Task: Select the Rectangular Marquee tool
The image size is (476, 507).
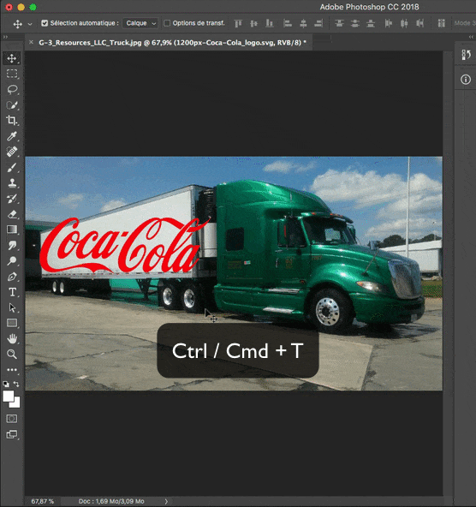Action: point(12,74)
